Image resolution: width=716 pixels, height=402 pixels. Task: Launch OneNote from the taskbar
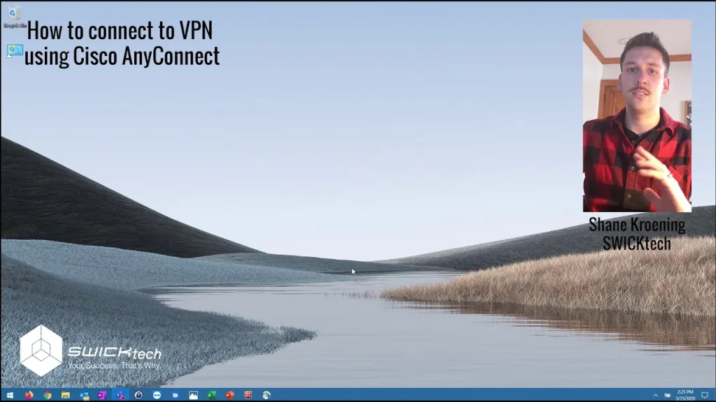tap(102, 395)
